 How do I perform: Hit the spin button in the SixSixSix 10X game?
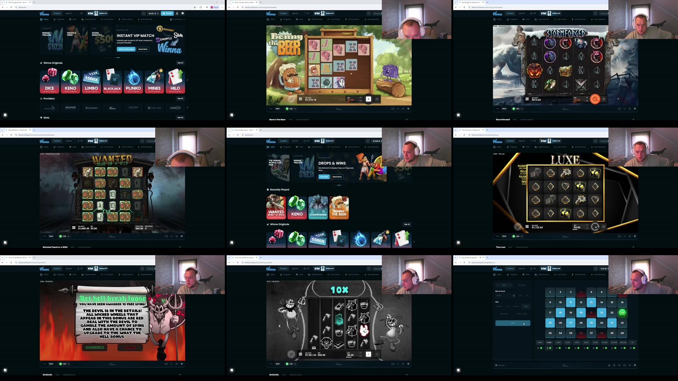pyautogui.click(x=369, y=354)
